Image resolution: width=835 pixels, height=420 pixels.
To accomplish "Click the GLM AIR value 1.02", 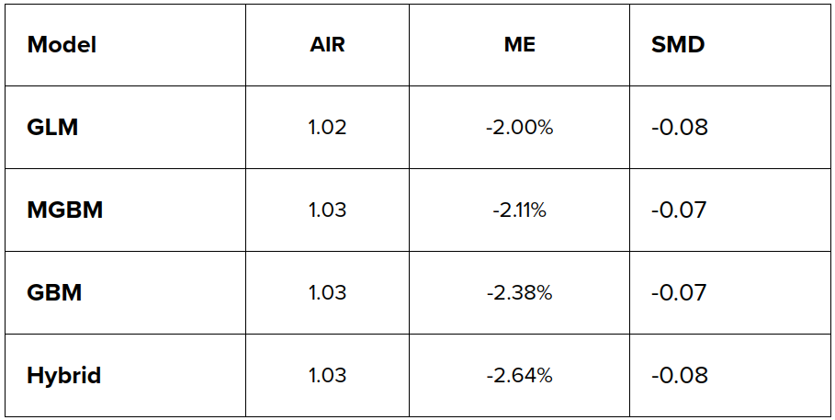I will pyautogui.click(x=327, y=127).
